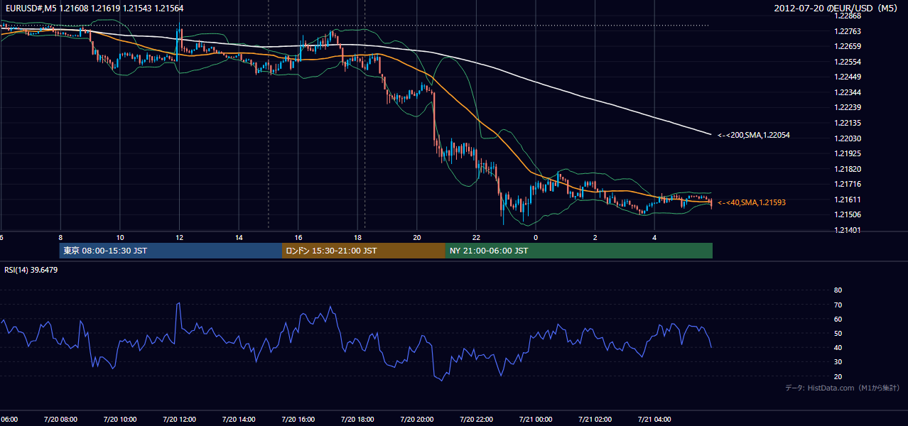Click price axis label 1.21925
This screenshot has width=908, height=426.
coord(848,153)
